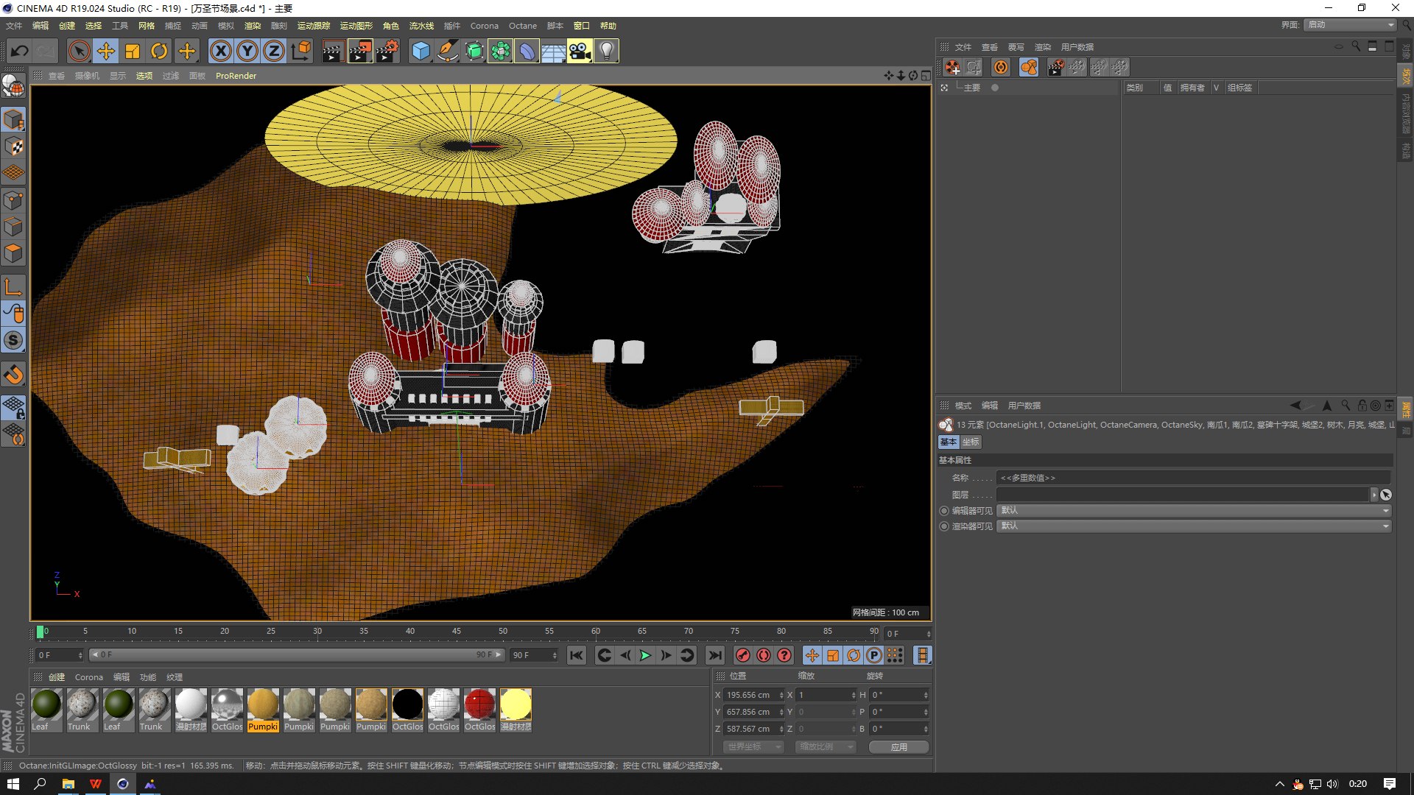Add a Camera object
Screen dimensions: 1414x795
point(580,51)
